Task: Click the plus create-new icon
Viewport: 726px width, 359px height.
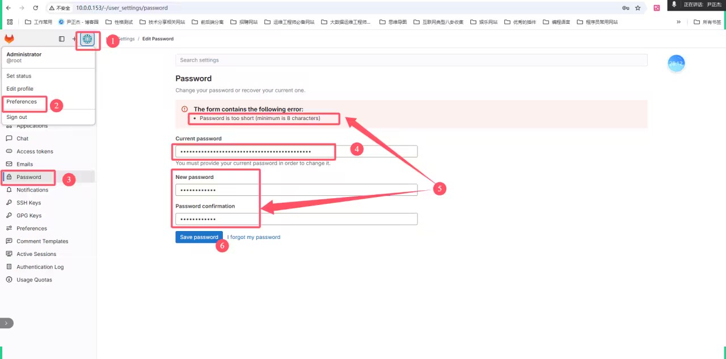Action: (x=74, y=39)
